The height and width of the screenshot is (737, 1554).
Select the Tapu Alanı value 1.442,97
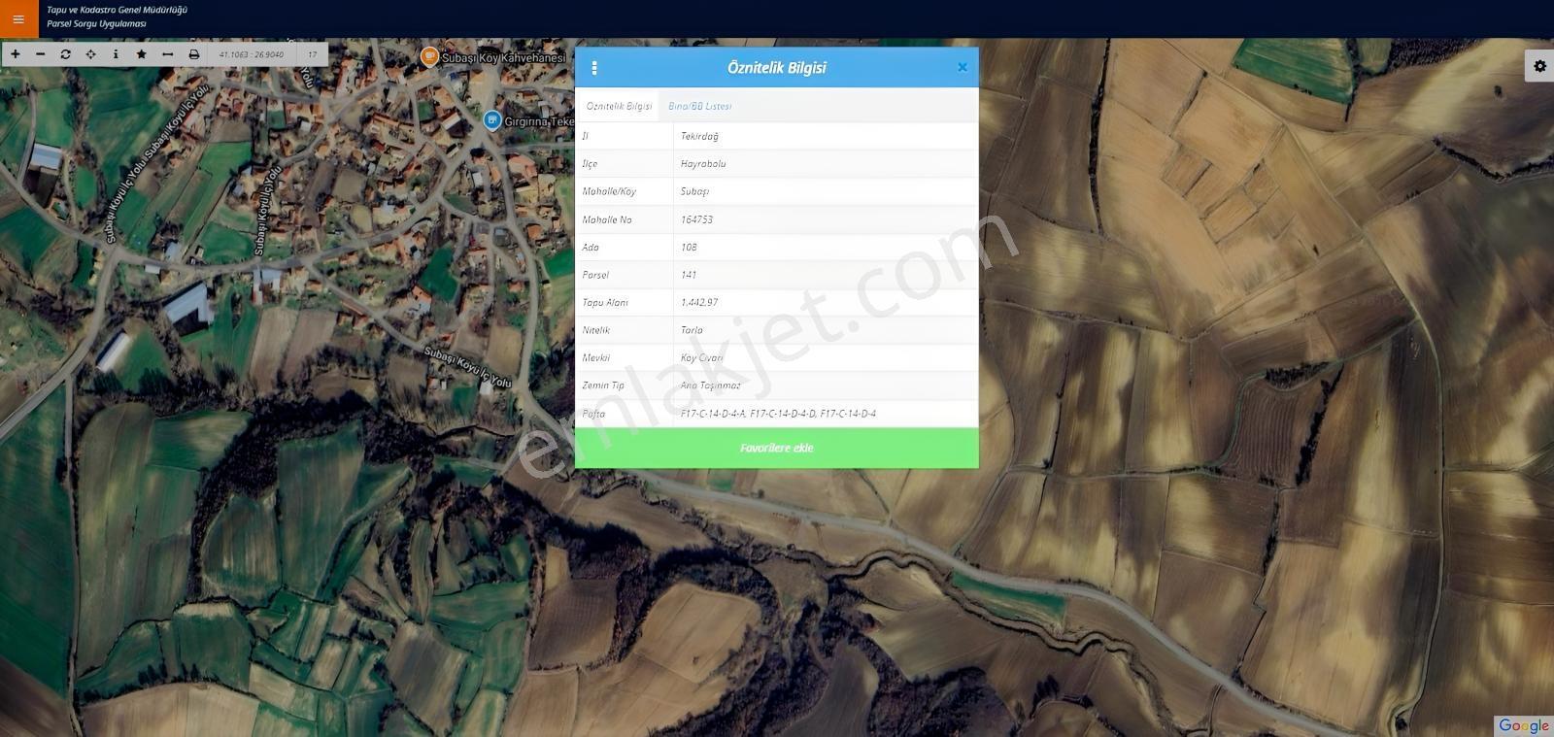point(699,302)
